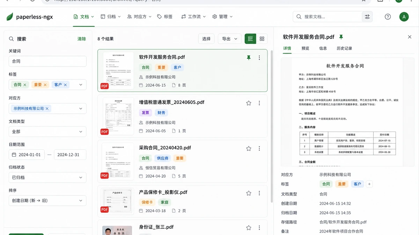Screen dimensions: 419x235
Task: Open the 导出 dropdown button
Action: [229, 39]
